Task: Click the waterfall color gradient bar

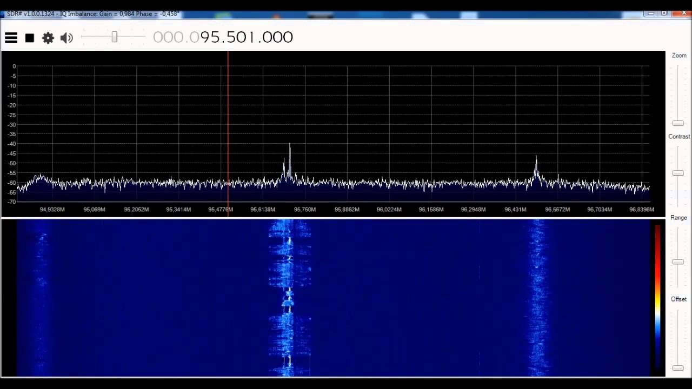Action: pos(657,297)
